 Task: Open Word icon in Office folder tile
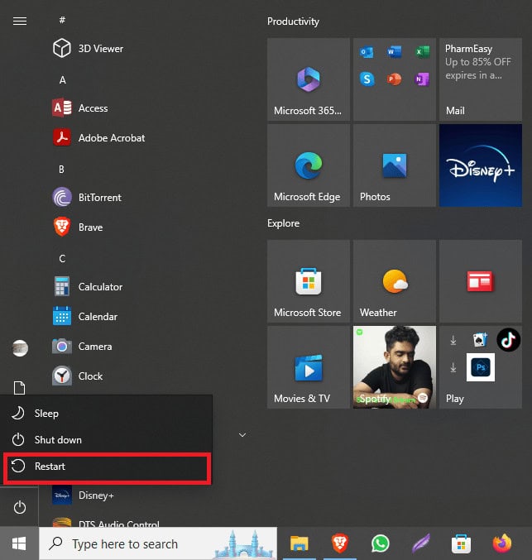[394, 52]
